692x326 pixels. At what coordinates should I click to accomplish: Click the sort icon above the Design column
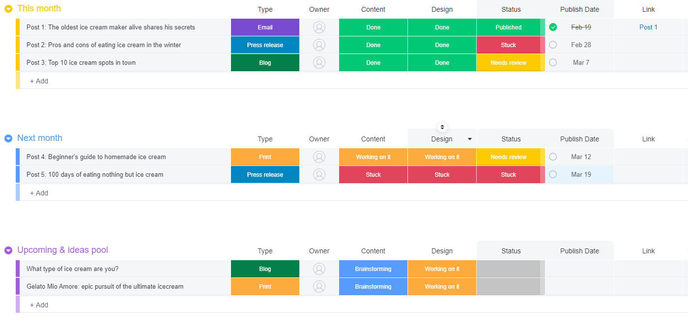pyautogui.click(x=442, y=127)
